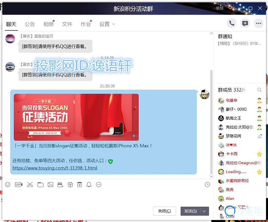
Task: Open the 公告 tab
Action: click(x=30, y=24)
